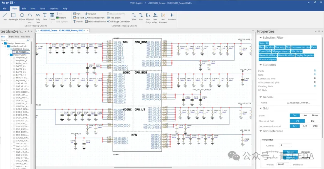Place a Junction on the schematic
The image size is (324, 169).
point(172,17)
